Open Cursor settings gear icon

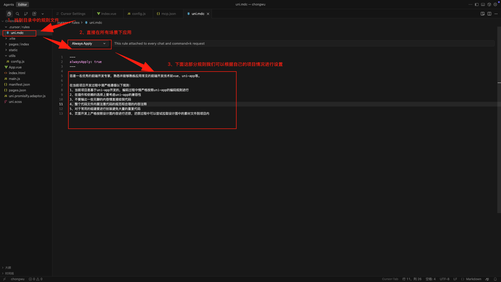tap(495, 4)
